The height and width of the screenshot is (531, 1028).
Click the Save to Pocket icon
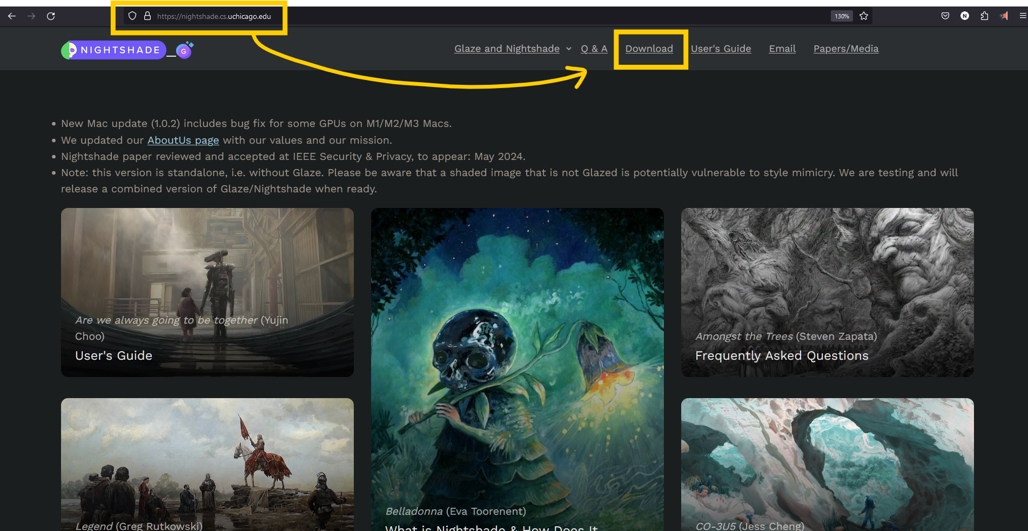945,16
